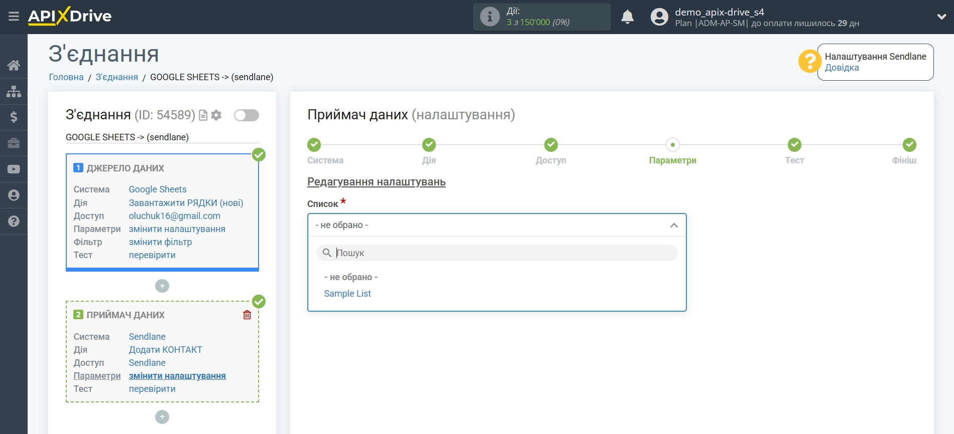
Task: Click the actions info icon
Action: click(x=490, y=17)
